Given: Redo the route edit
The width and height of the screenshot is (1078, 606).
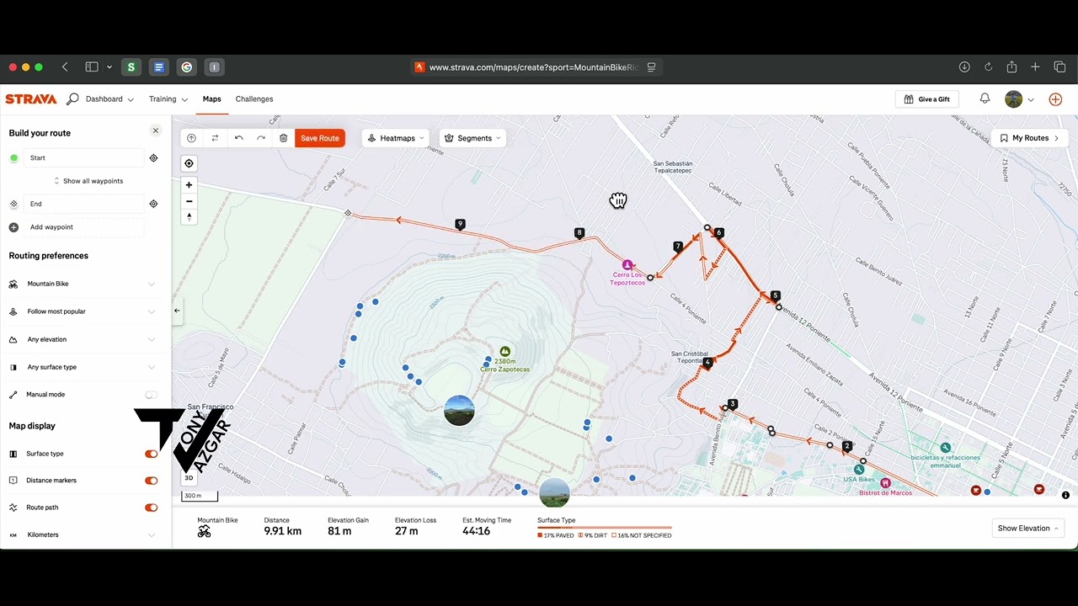Looking at the screenshot, I should click(x=261, y=138).
